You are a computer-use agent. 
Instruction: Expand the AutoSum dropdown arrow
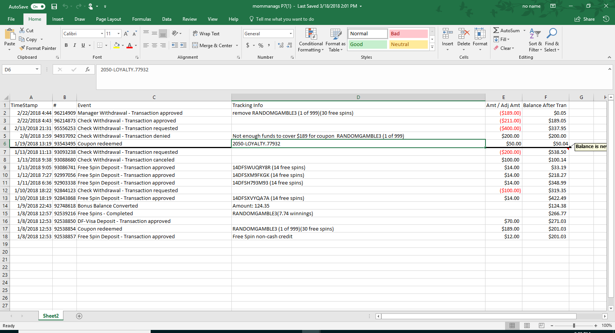(x=524, y=30)
